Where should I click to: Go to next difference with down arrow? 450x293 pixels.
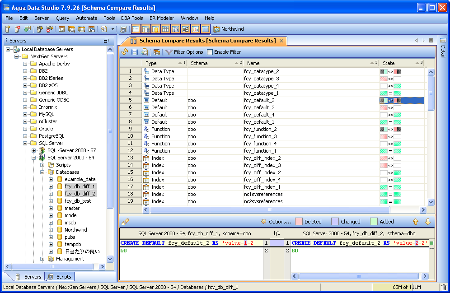pos(428,222)
